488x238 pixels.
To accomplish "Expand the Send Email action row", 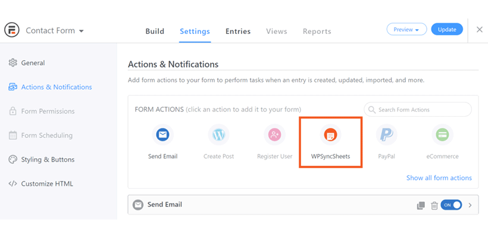I will click(x=470, y=205).
